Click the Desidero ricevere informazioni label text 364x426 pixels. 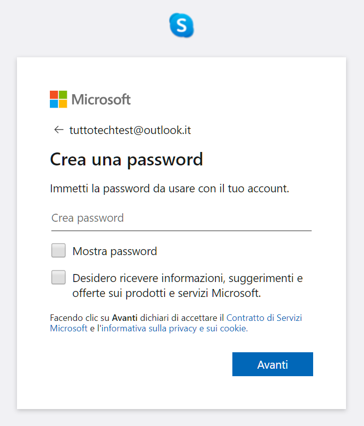pos(187,285)
